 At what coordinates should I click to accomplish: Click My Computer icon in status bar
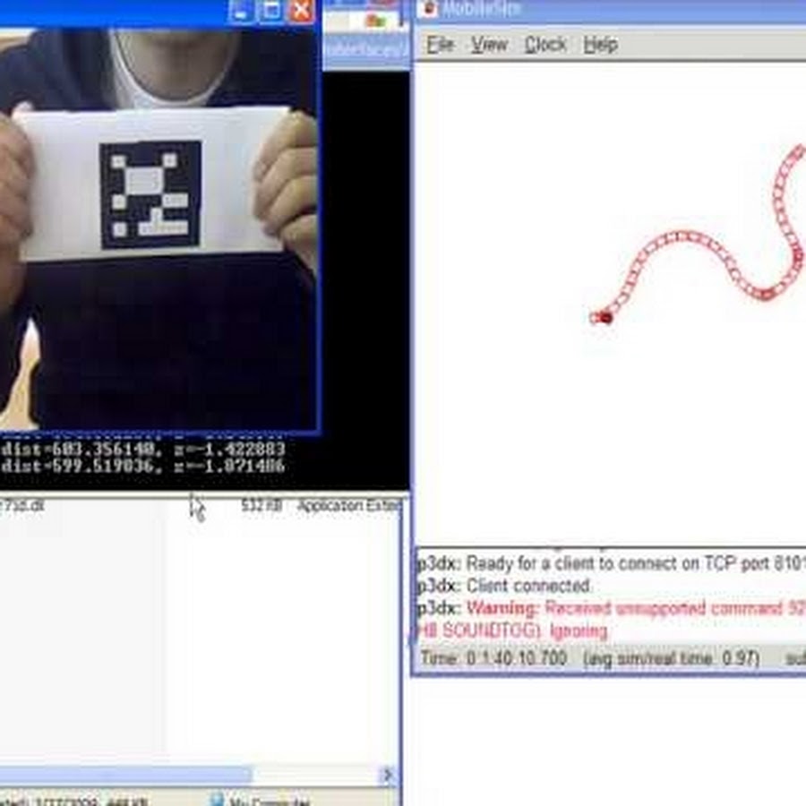point(216,802)
